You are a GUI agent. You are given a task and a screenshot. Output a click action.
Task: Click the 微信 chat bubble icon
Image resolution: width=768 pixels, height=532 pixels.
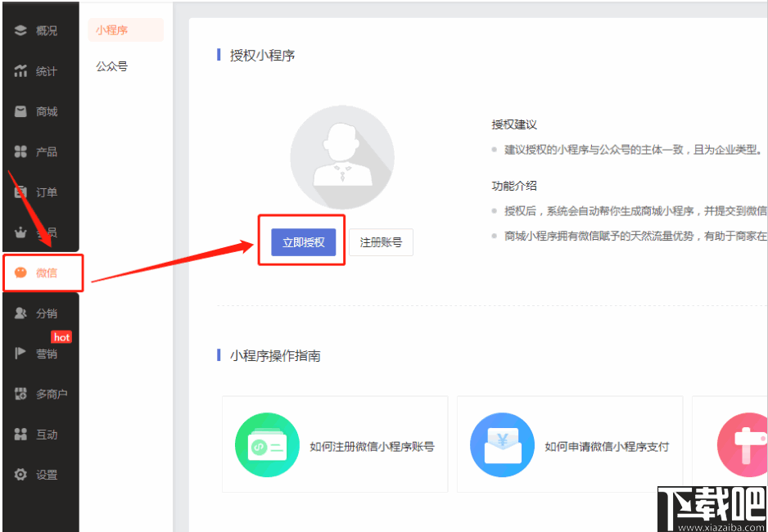pyautogui.click(x=20, y=273)
